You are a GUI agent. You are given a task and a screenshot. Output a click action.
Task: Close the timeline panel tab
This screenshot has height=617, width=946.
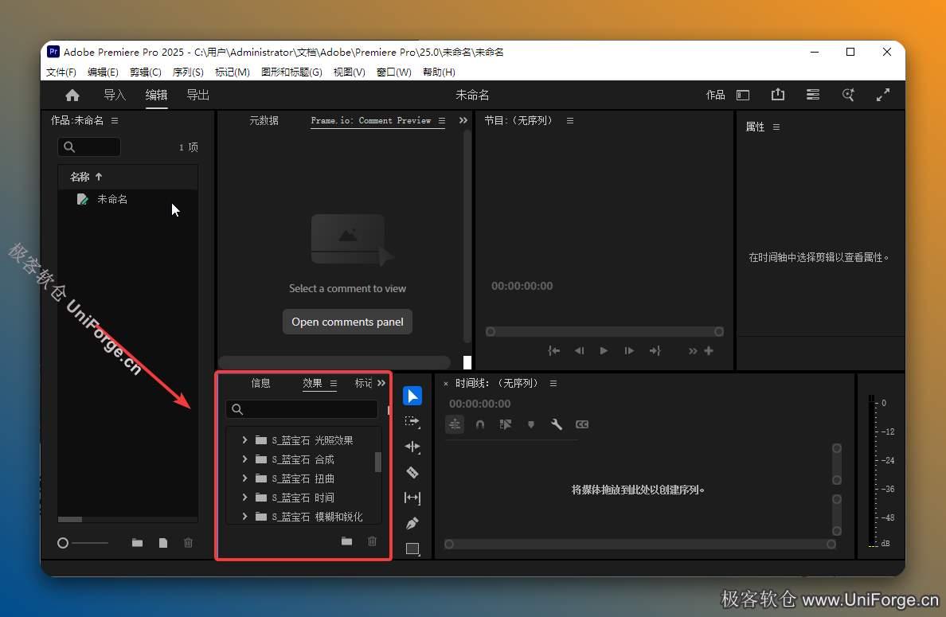pos(446,384)
